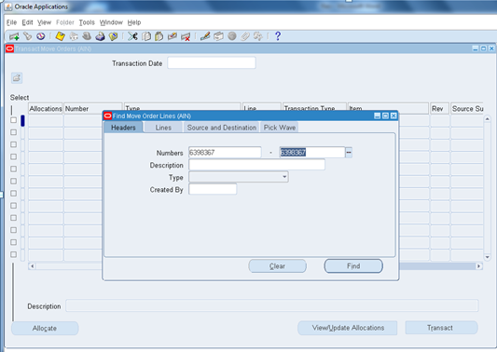
Task: Click the View/Update Allocations button
Action: [348, 328]
